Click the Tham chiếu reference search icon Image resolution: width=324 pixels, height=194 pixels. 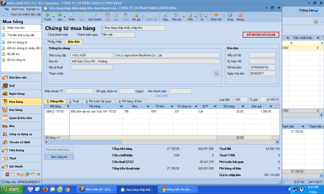pyautogui.click(x=217, y=73)
